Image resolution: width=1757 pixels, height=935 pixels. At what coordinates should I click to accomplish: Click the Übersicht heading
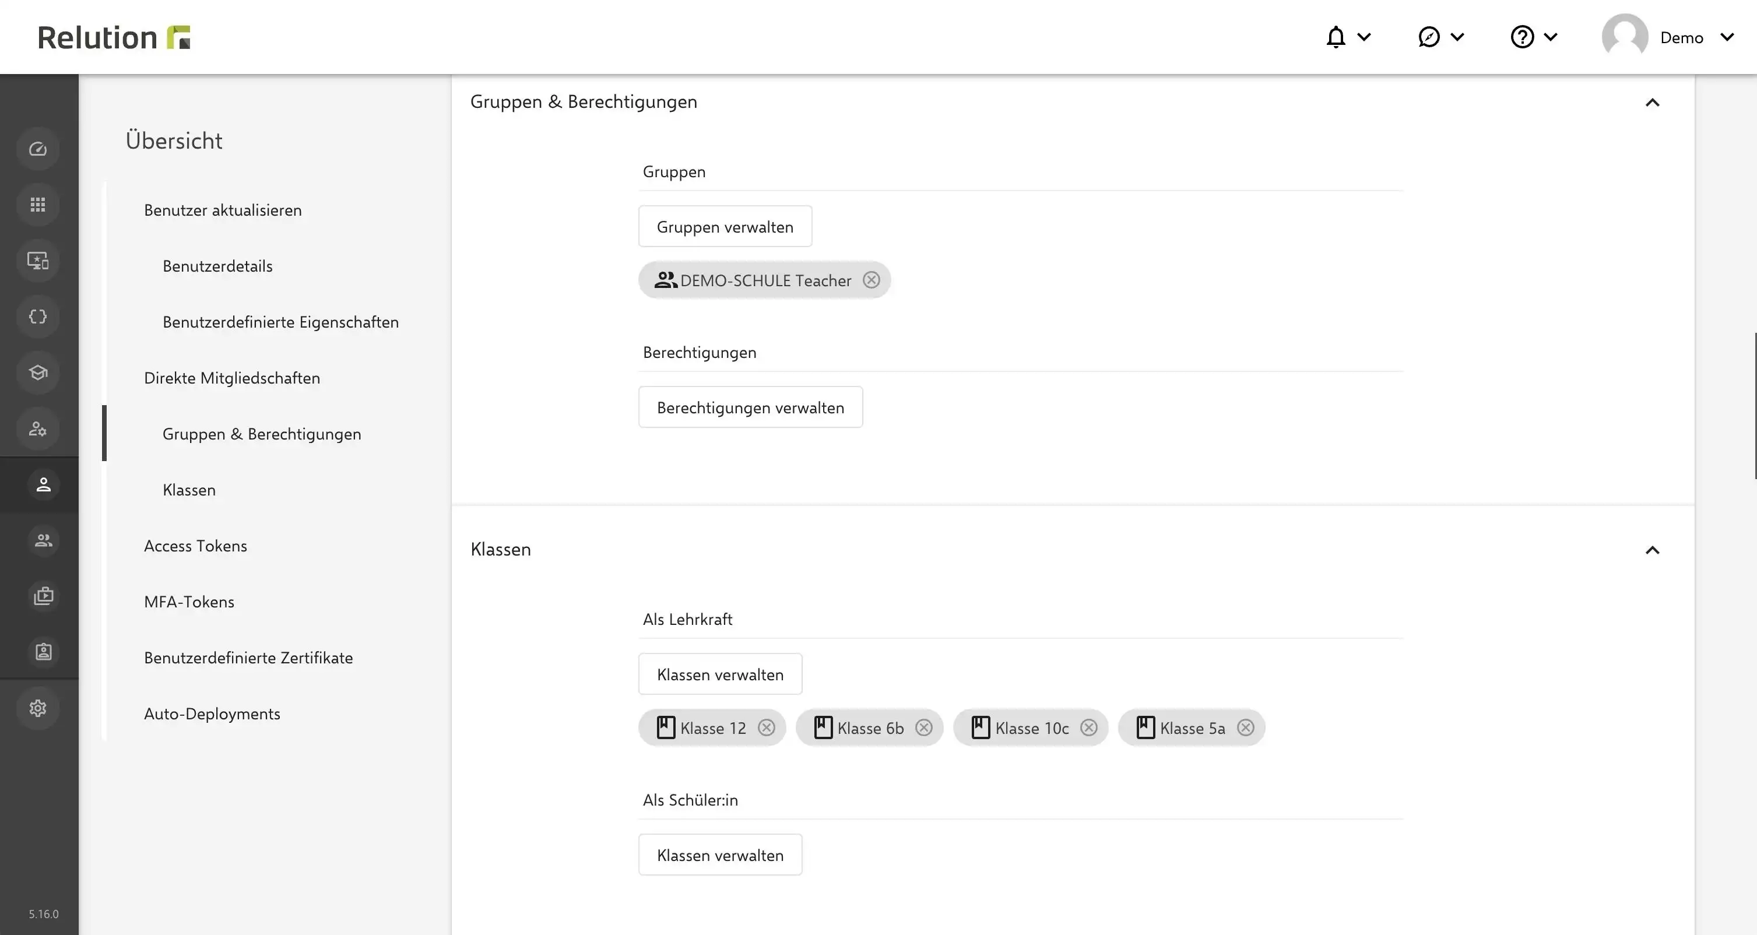[174, 140]
